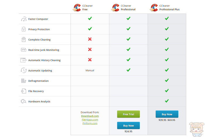Viewport: 205px width, 137px height.
Task: Click the red X for Complete Cleaning
Action: click(90, 39)
